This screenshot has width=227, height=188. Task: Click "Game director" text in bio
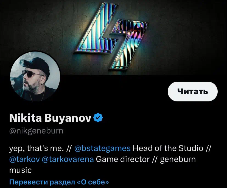123,159
